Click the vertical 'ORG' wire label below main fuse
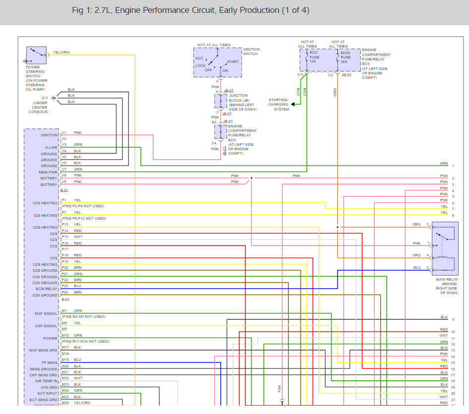The image size is (469, 414). click(x=335, y=92)
